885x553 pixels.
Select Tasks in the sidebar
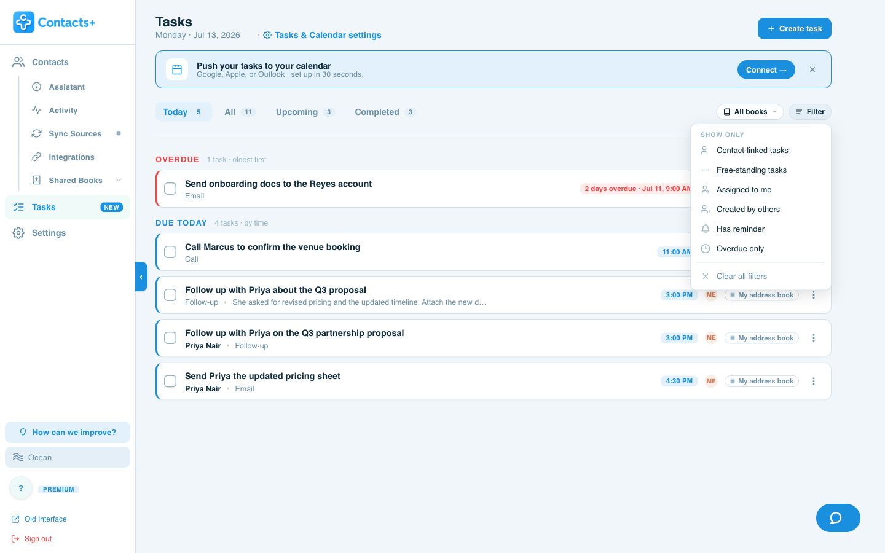pyautogui.click(x=68, y=207)
